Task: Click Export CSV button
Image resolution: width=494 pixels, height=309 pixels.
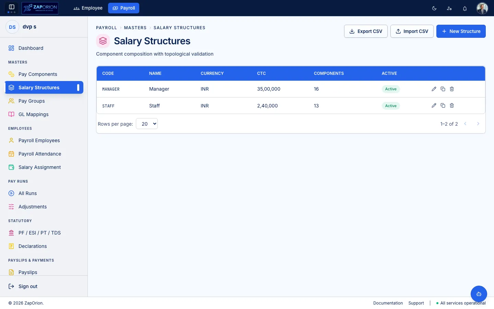Action: (x=366, y=31)
